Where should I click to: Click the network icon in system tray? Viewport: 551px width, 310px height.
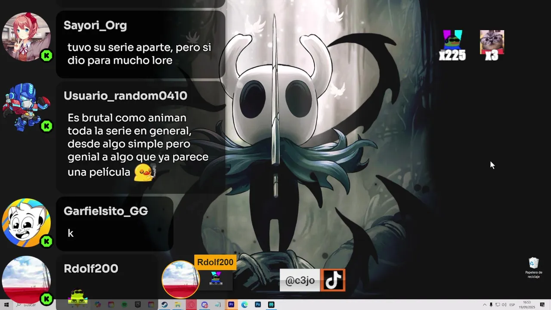(x=498, y=305)
